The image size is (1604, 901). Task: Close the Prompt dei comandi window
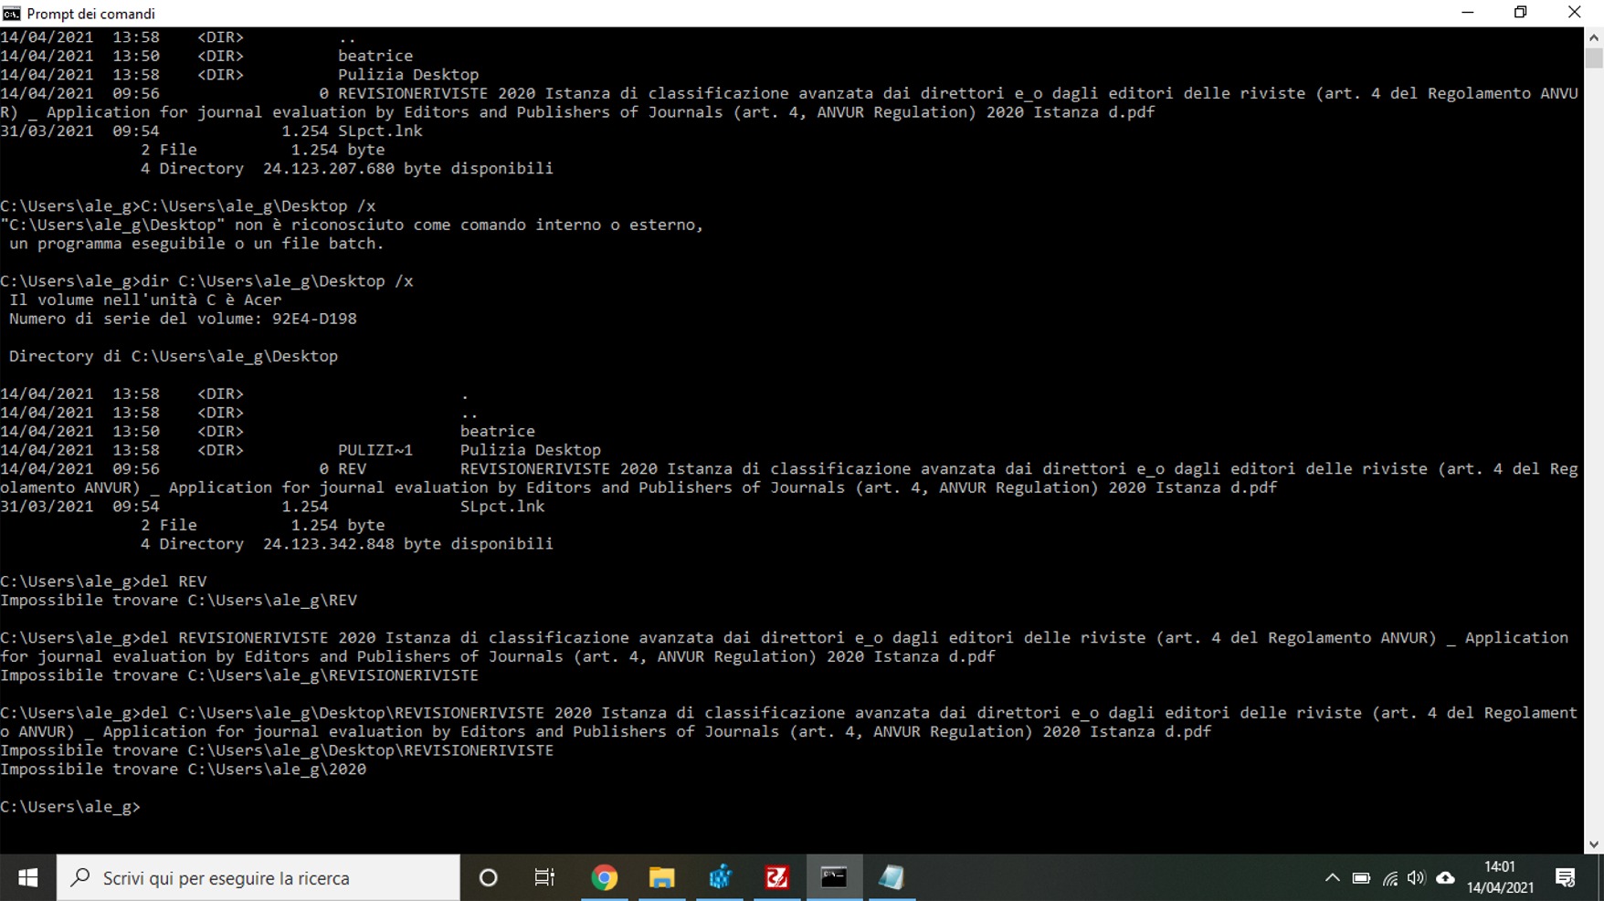pyautogui.click(x=1574, y=13)
